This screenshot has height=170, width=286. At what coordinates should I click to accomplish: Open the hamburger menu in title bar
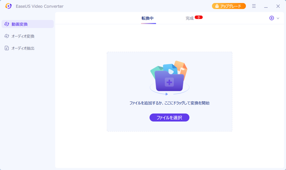point(254,6)
